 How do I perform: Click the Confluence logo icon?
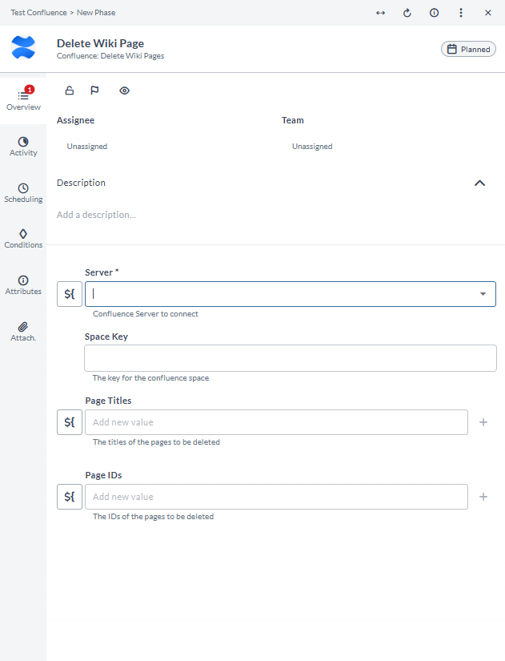23,46
